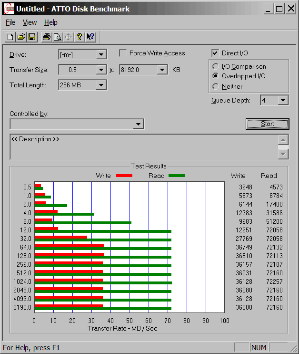The width and height of the screenshot is (299, 354).
Task: Expand the Queue Depth dropdown
Action: coord(283,100)
